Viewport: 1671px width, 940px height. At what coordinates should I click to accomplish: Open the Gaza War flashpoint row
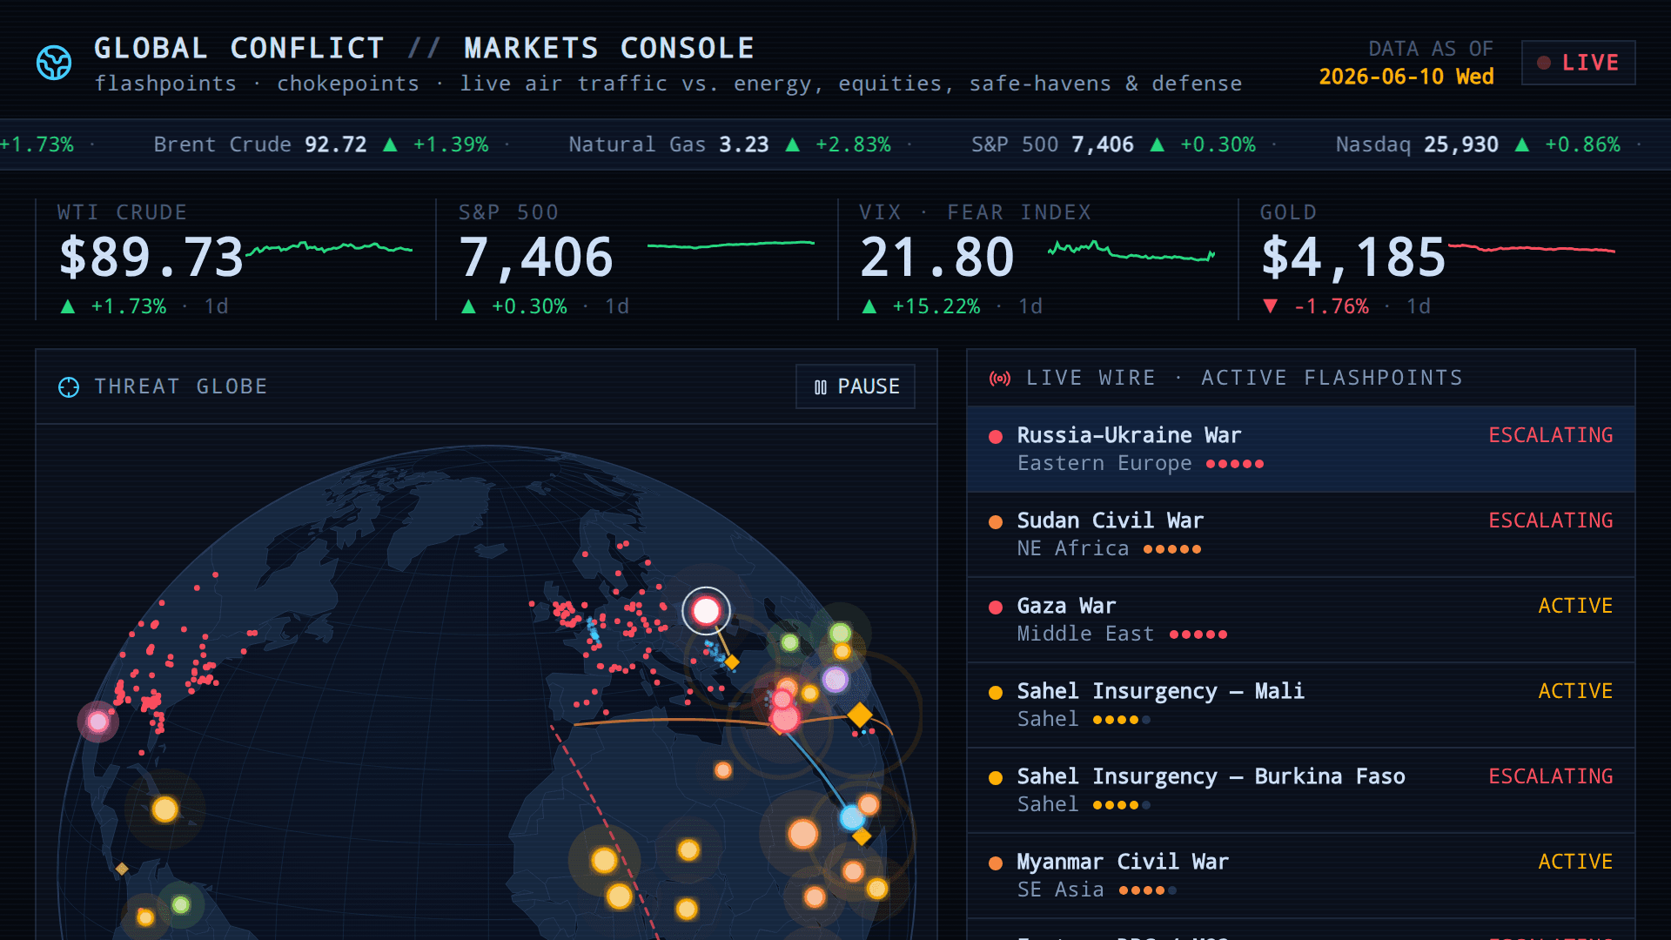(x=1301, y=620)
